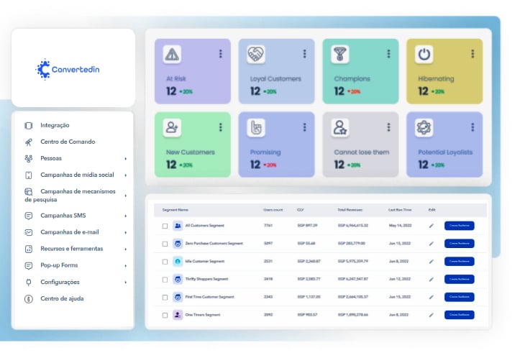Click the Campanhas de e-mail envelope icon

(29, 232)
